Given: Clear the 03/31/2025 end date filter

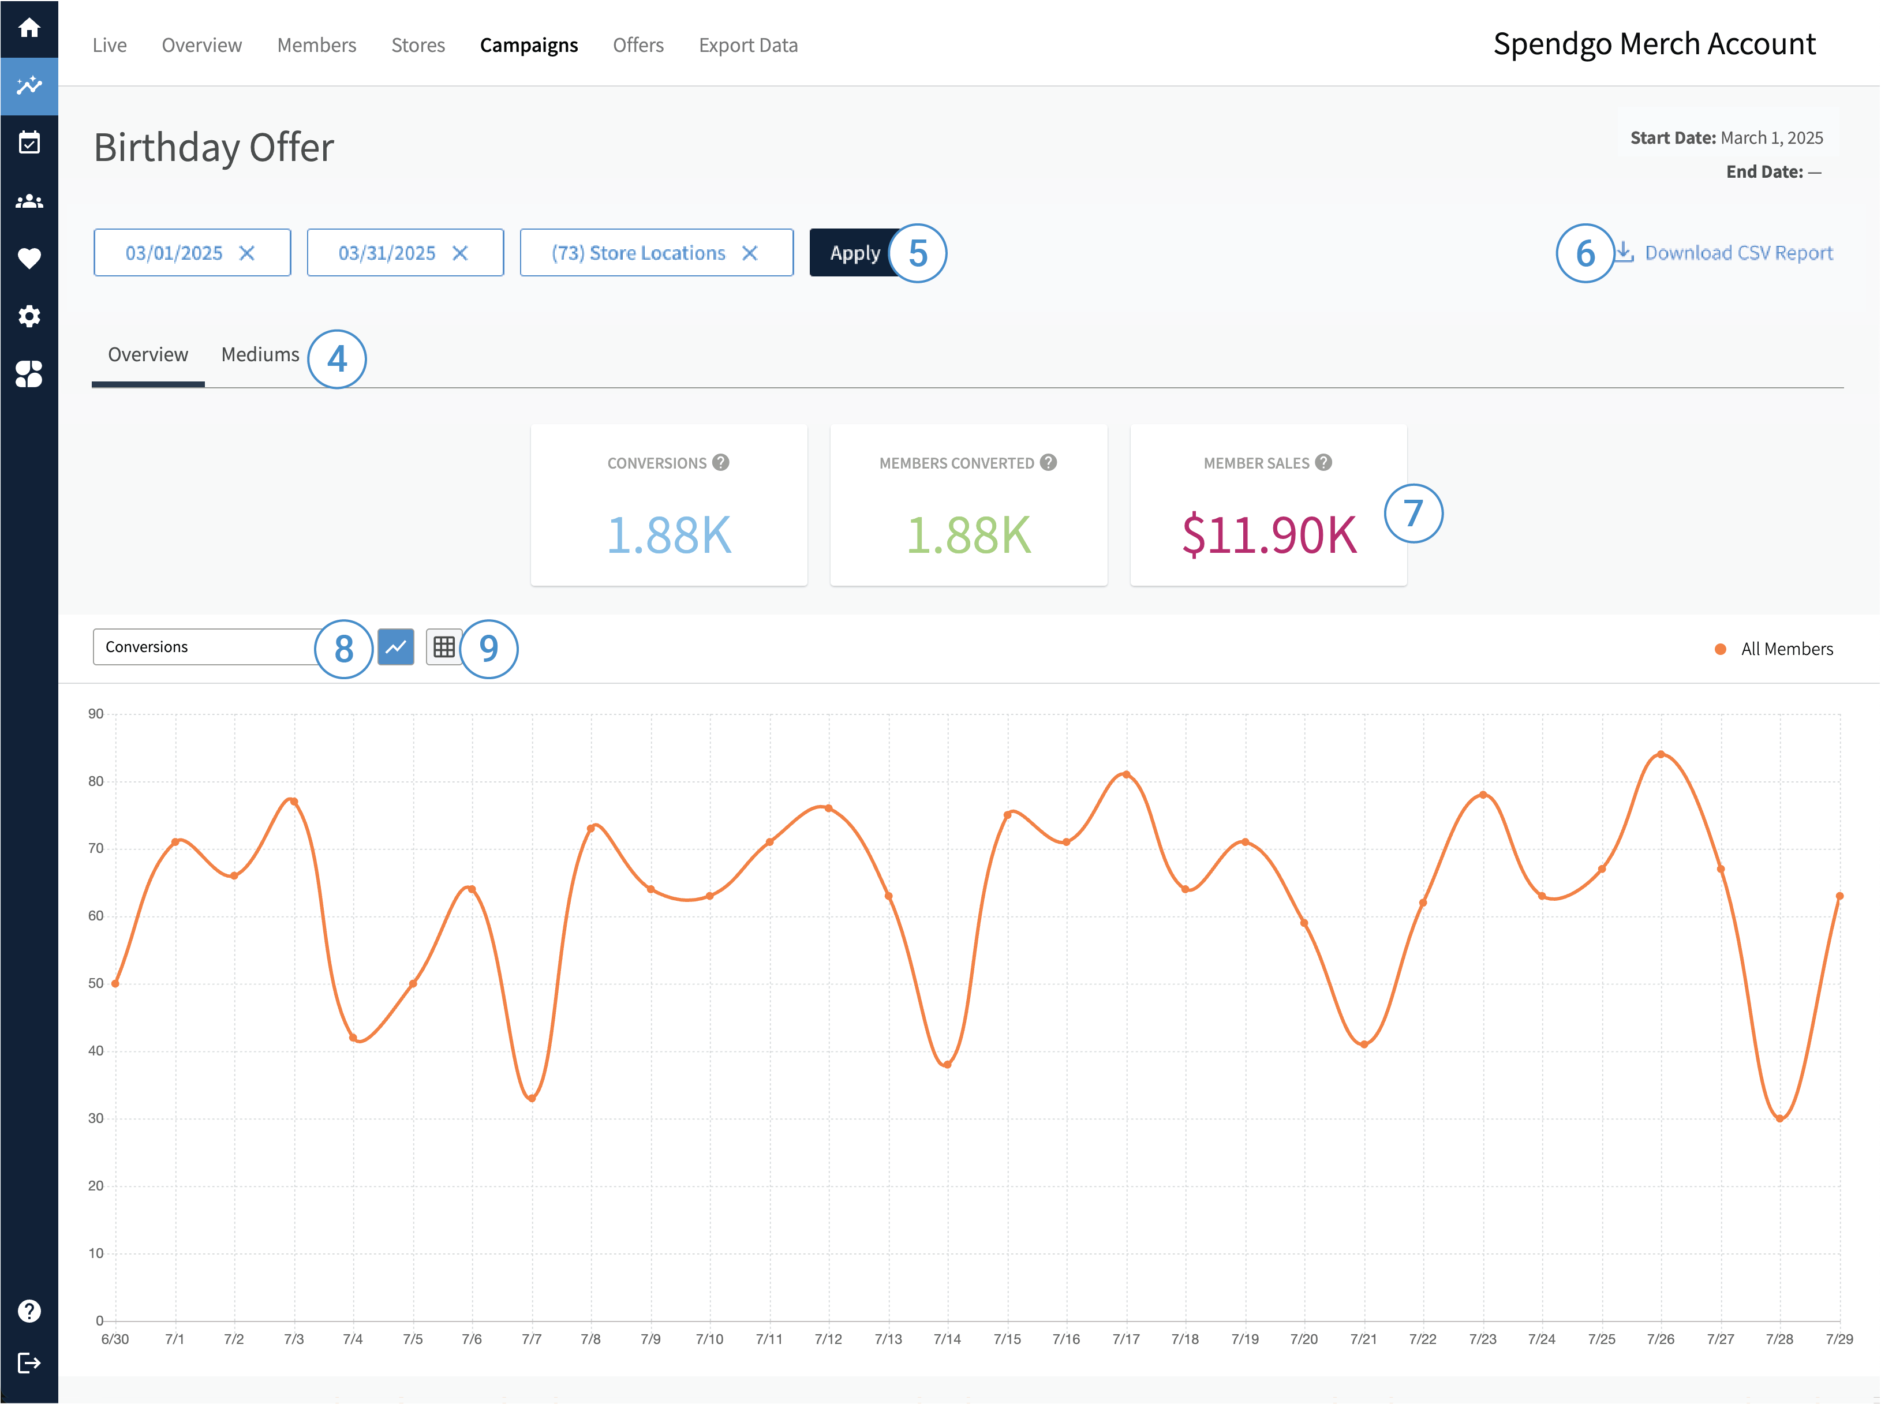Looking at the screenshot, I should tap(460, 253).
